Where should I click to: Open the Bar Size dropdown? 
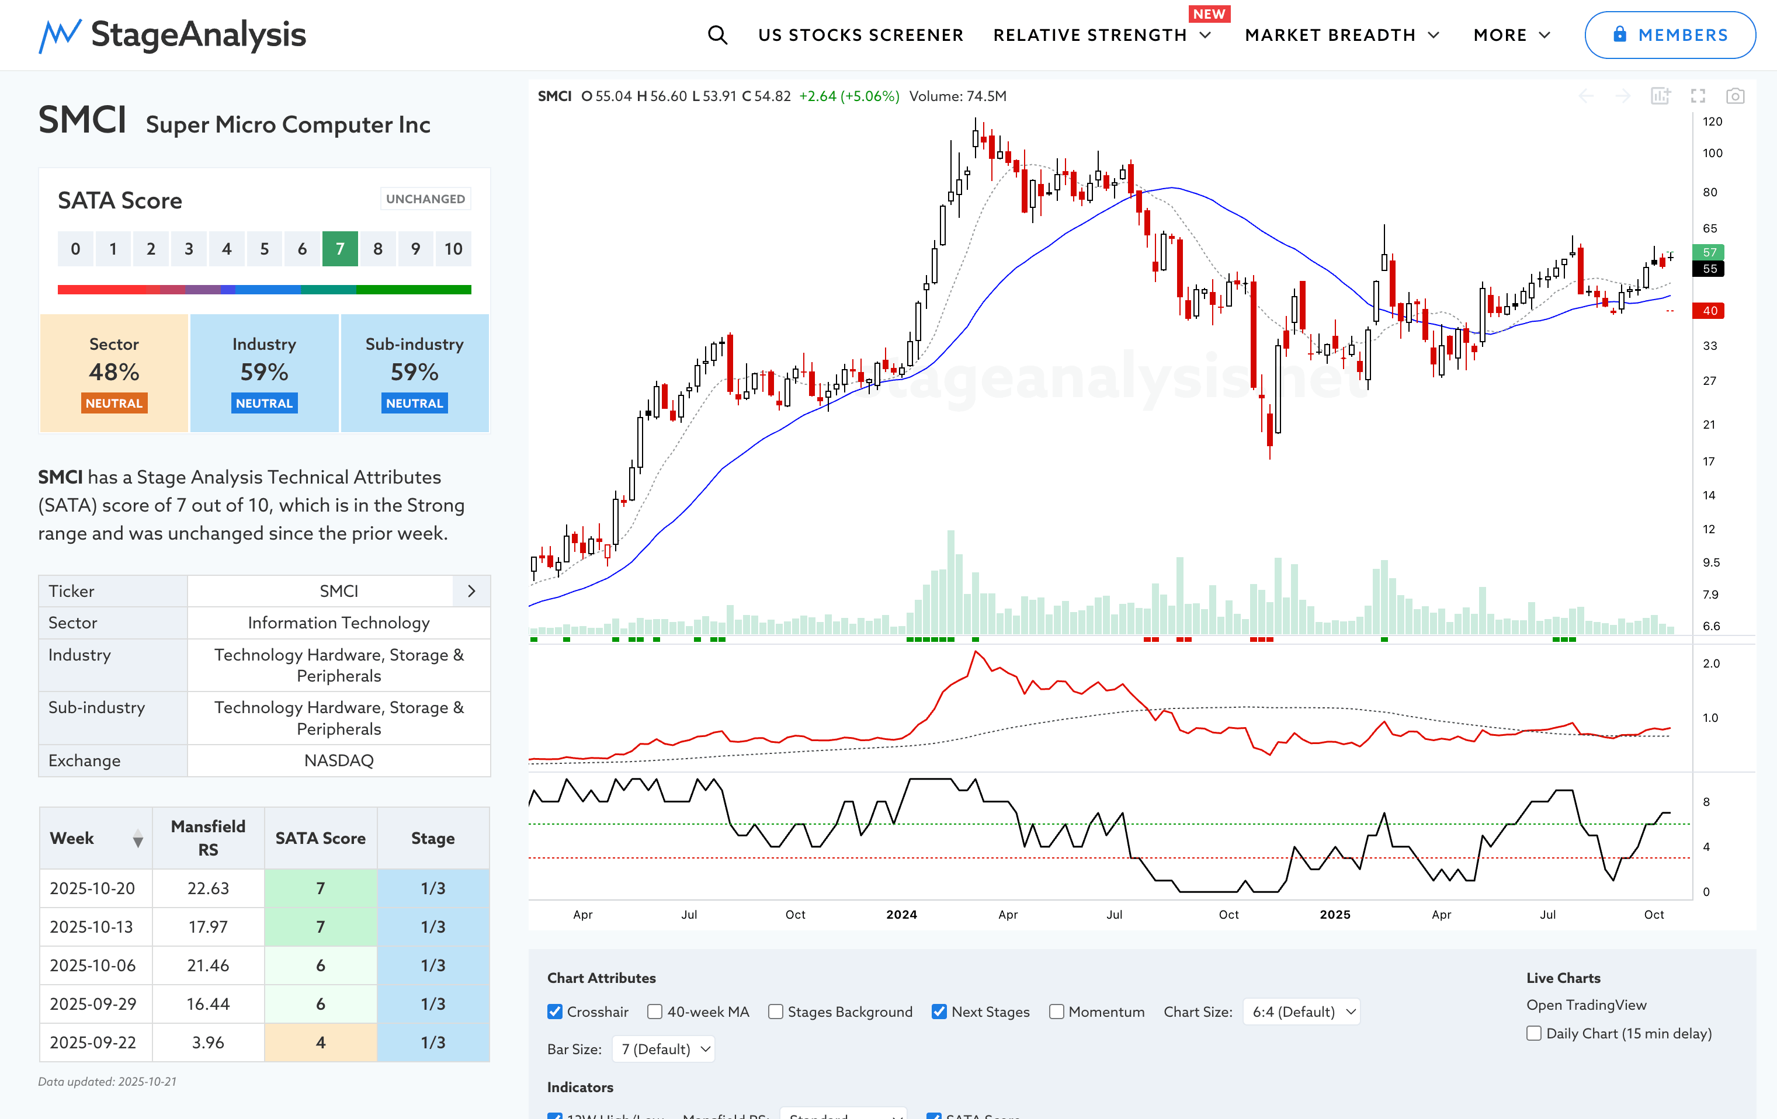pos(664,1049)
